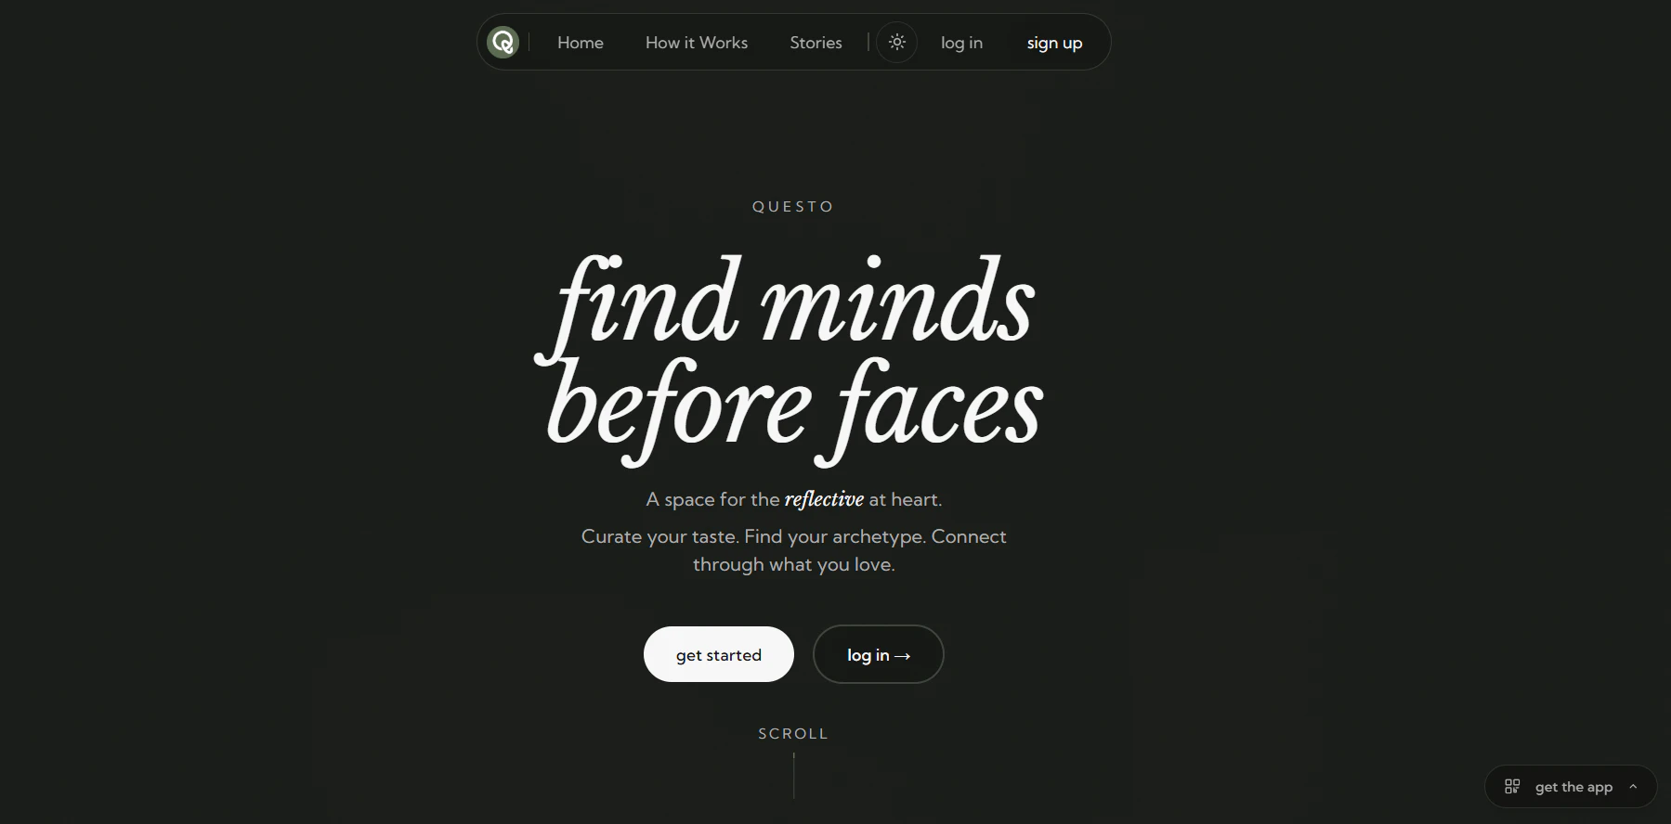Click the arrow in the log in button
This screenshot has height=824, width=1671.
(902, 655)
